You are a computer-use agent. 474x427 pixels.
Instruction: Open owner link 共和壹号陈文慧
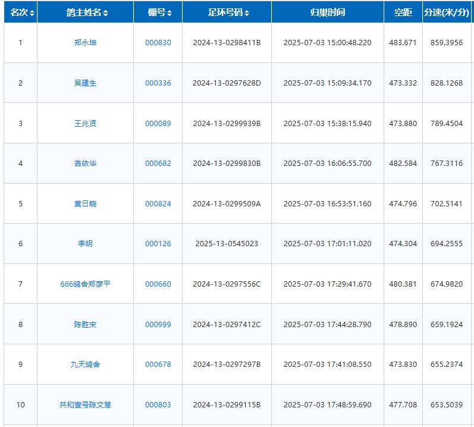coord(85,405)
